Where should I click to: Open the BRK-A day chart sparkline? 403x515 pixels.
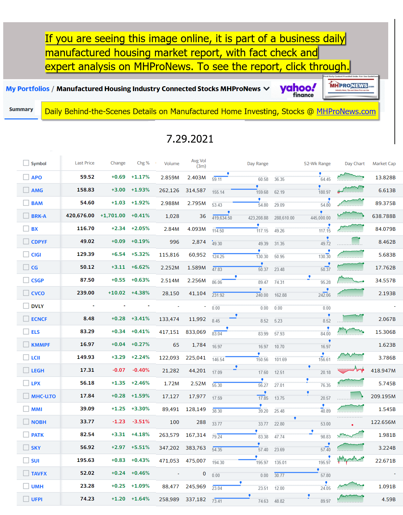click(x=351, y=215)
